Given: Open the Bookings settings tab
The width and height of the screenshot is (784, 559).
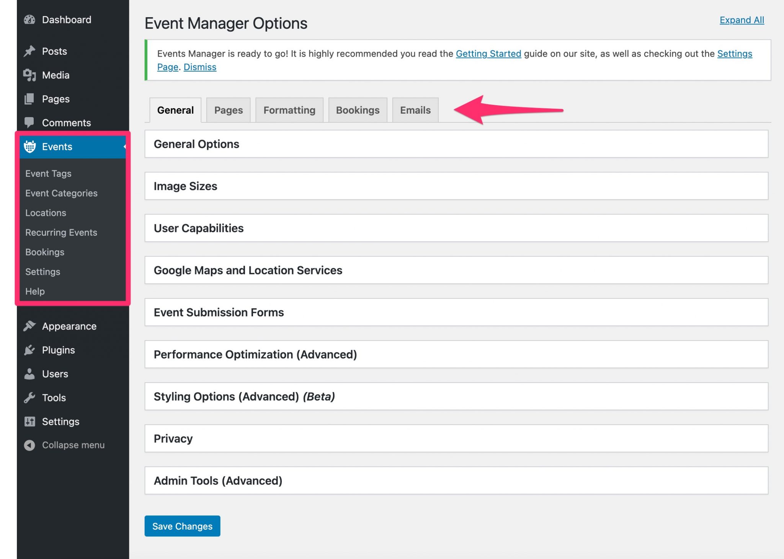Looking at the screenshot, I should tap(358, 110).
